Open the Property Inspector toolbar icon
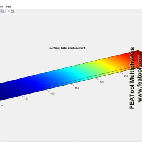Screen dimensions: 142x142 point(12,11)
